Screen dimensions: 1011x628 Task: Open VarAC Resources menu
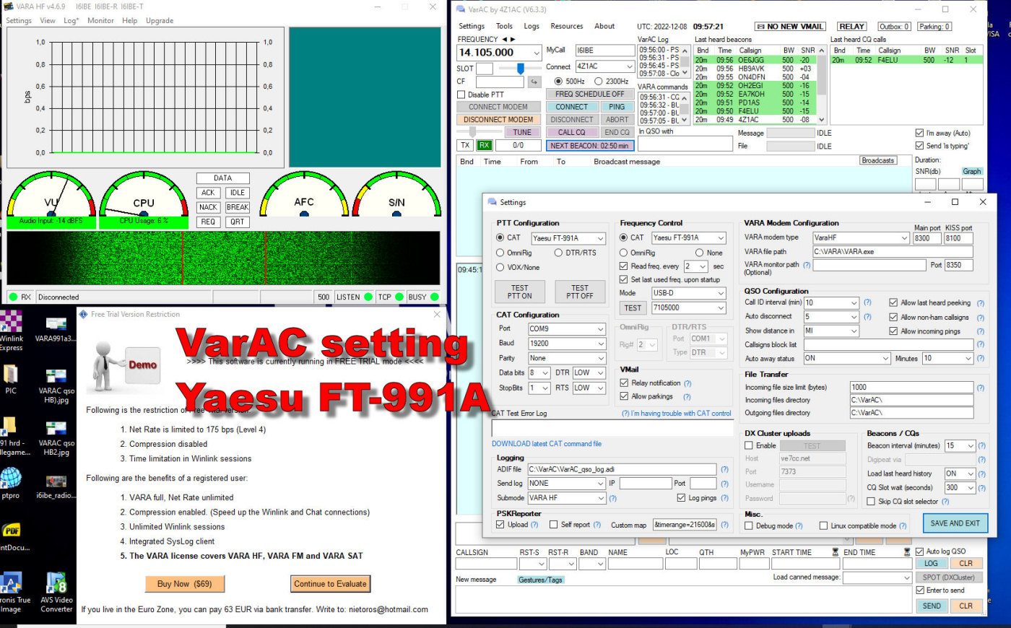[567, 26]
